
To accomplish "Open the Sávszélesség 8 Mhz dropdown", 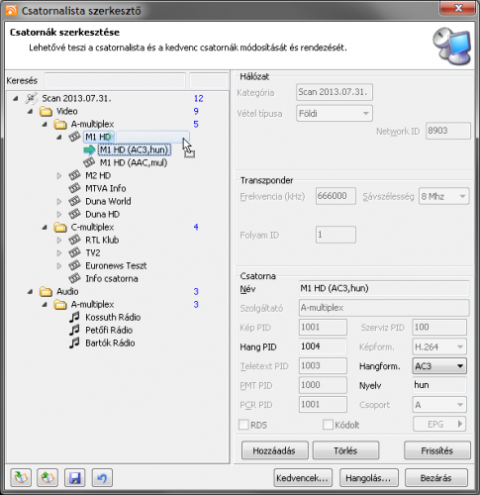I will coord(443,196).
